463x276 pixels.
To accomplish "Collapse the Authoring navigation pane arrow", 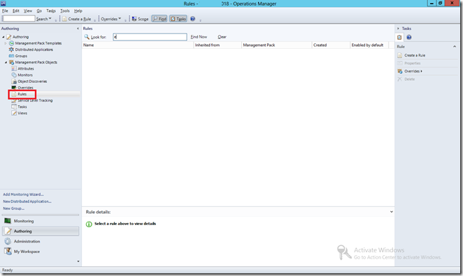I will 78,29.
